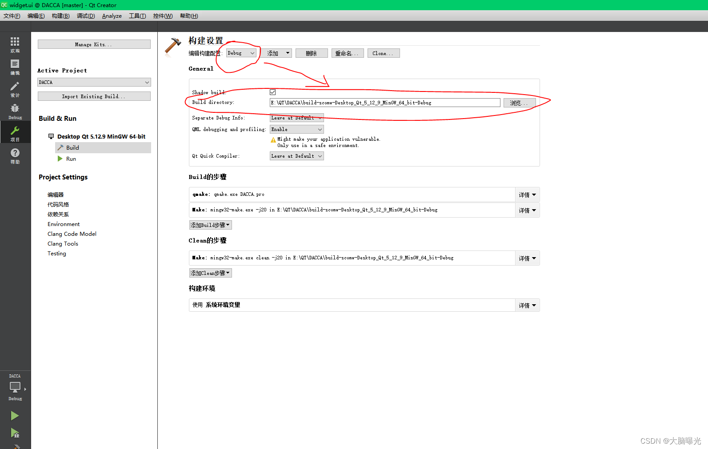Image resolution: width=708 pixels, height=449 pixels.
Task: Expand Make build step 详情 details
Action: pyautogui.click(x=527, y=210)
